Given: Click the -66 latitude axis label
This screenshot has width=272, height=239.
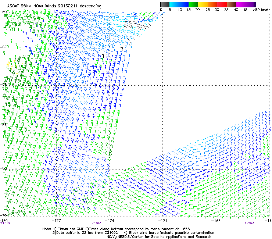Looking at the screenshot, I should (3, 125).
